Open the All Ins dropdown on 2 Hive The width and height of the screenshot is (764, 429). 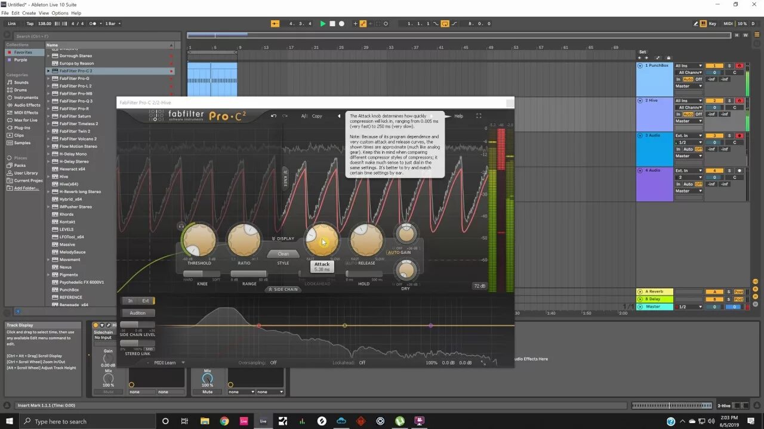pyautogui.click(x=689, y=101)
